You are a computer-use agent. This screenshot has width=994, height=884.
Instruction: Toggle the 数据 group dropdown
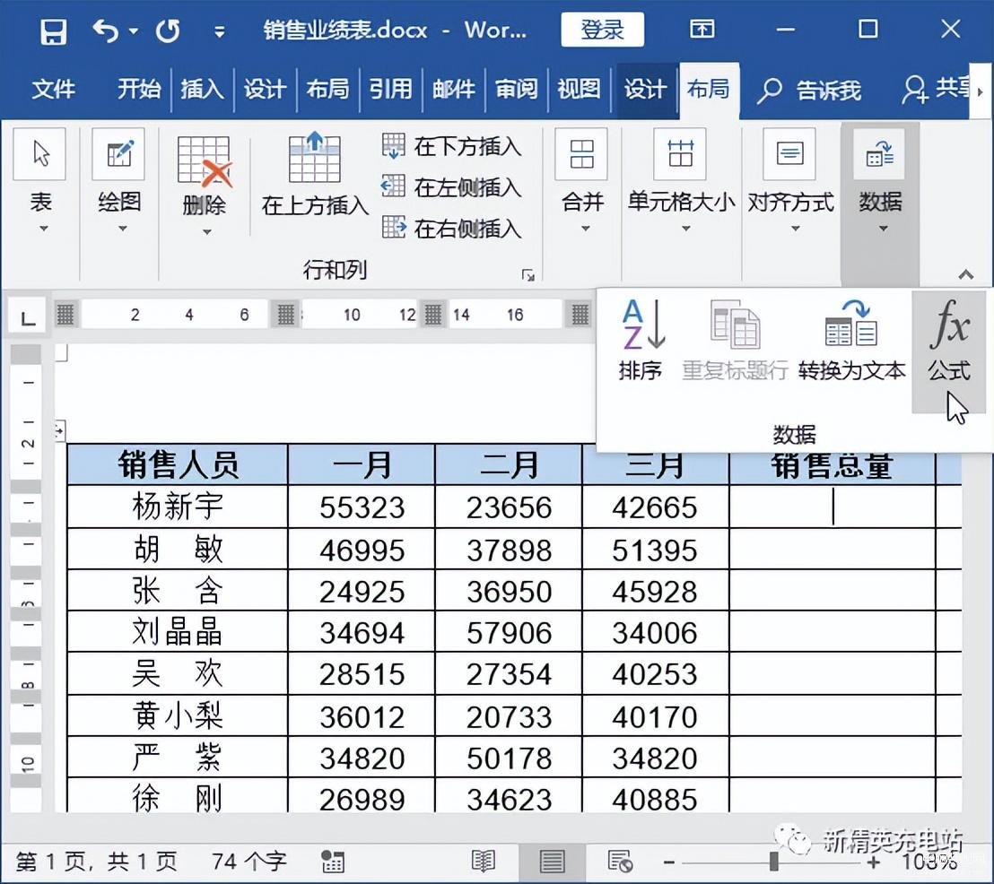tap(880, 181)
